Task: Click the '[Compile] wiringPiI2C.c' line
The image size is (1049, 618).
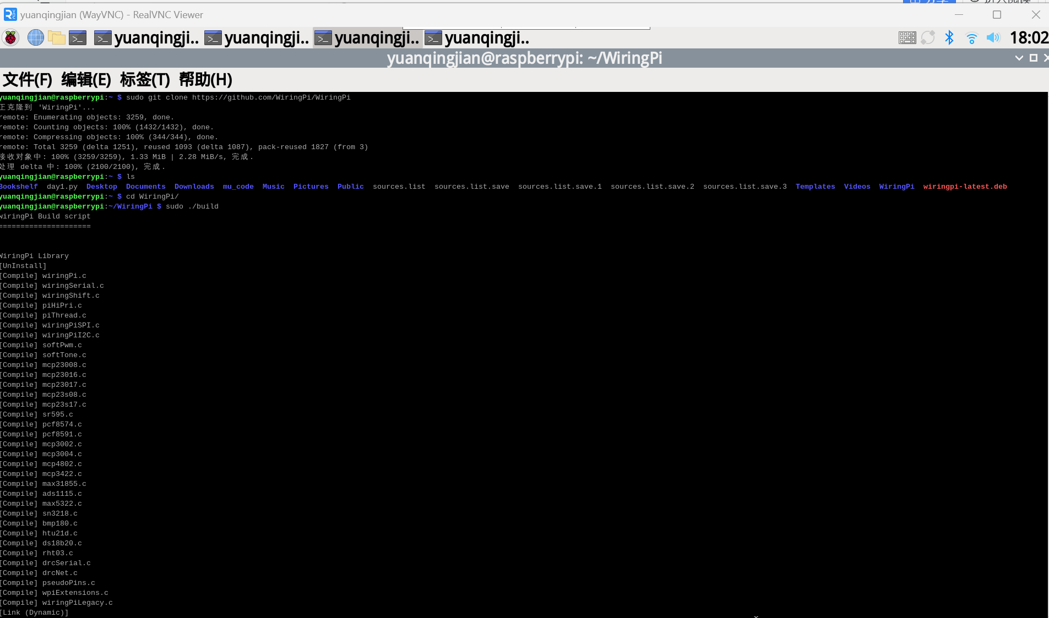Action: [50, 335]
